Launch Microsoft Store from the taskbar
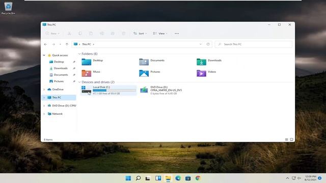326x183 pixels. tap(188, 178)
